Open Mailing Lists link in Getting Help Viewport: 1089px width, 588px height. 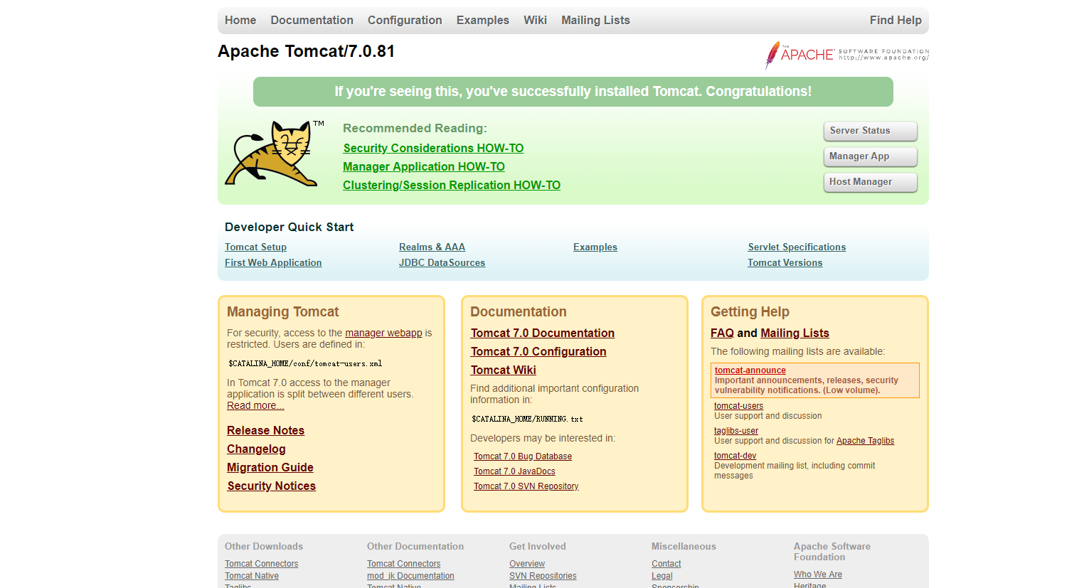[x=795, y=333]
